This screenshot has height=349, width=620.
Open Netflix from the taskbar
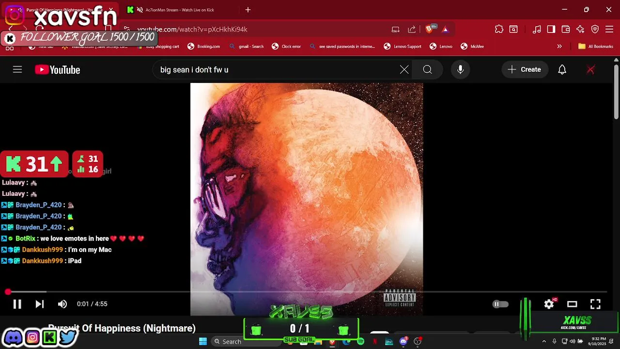point(375,341)
